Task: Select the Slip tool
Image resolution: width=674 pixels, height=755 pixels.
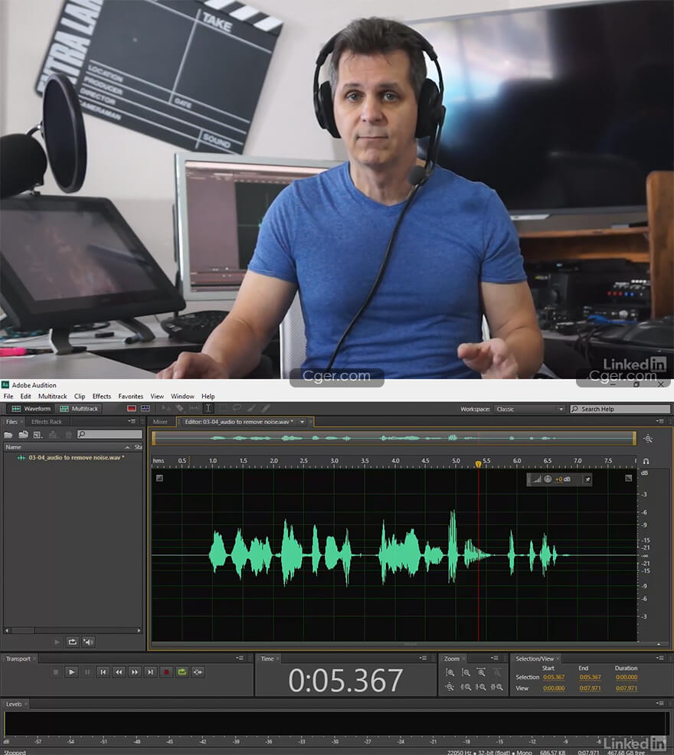Action: (194, 408)
